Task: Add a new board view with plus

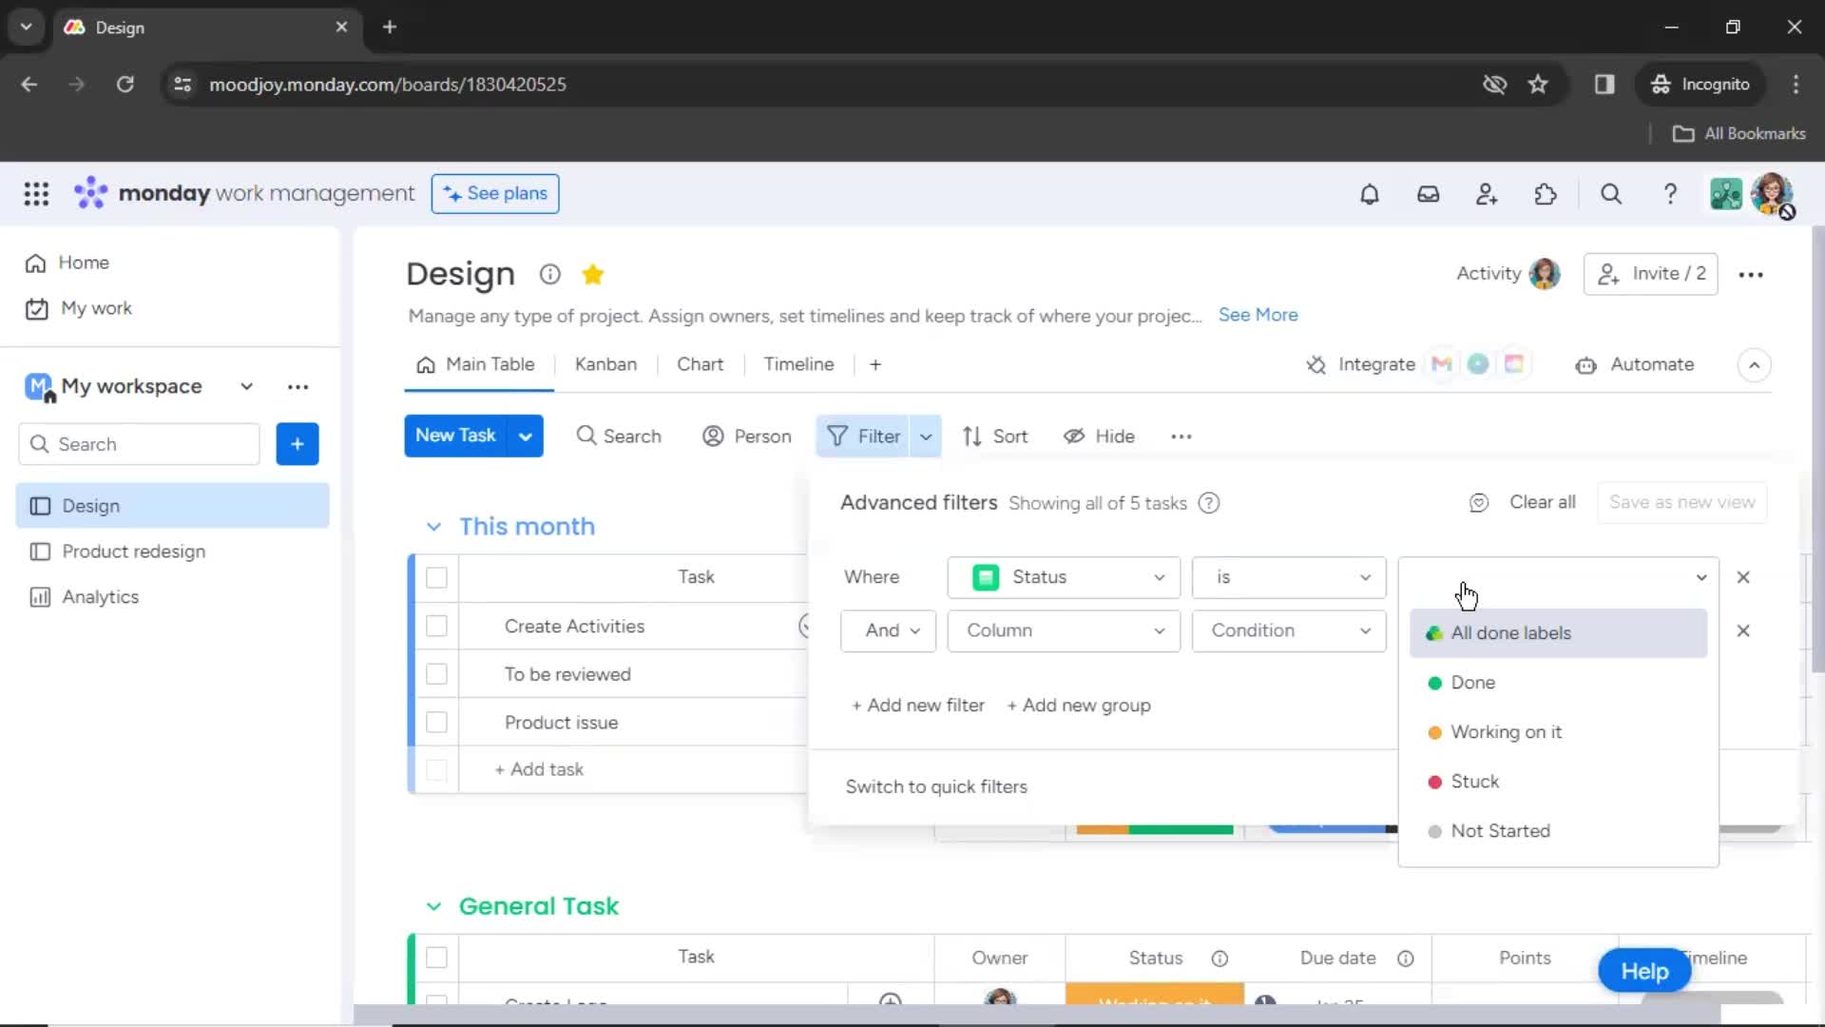Action: (x=875, y=365)
